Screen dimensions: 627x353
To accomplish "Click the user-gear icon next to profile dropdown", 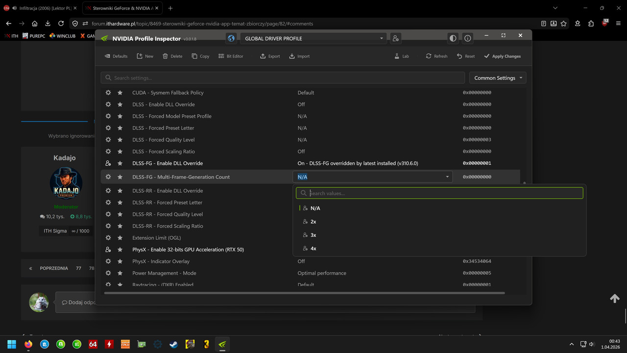I will [x=395, y=38].
